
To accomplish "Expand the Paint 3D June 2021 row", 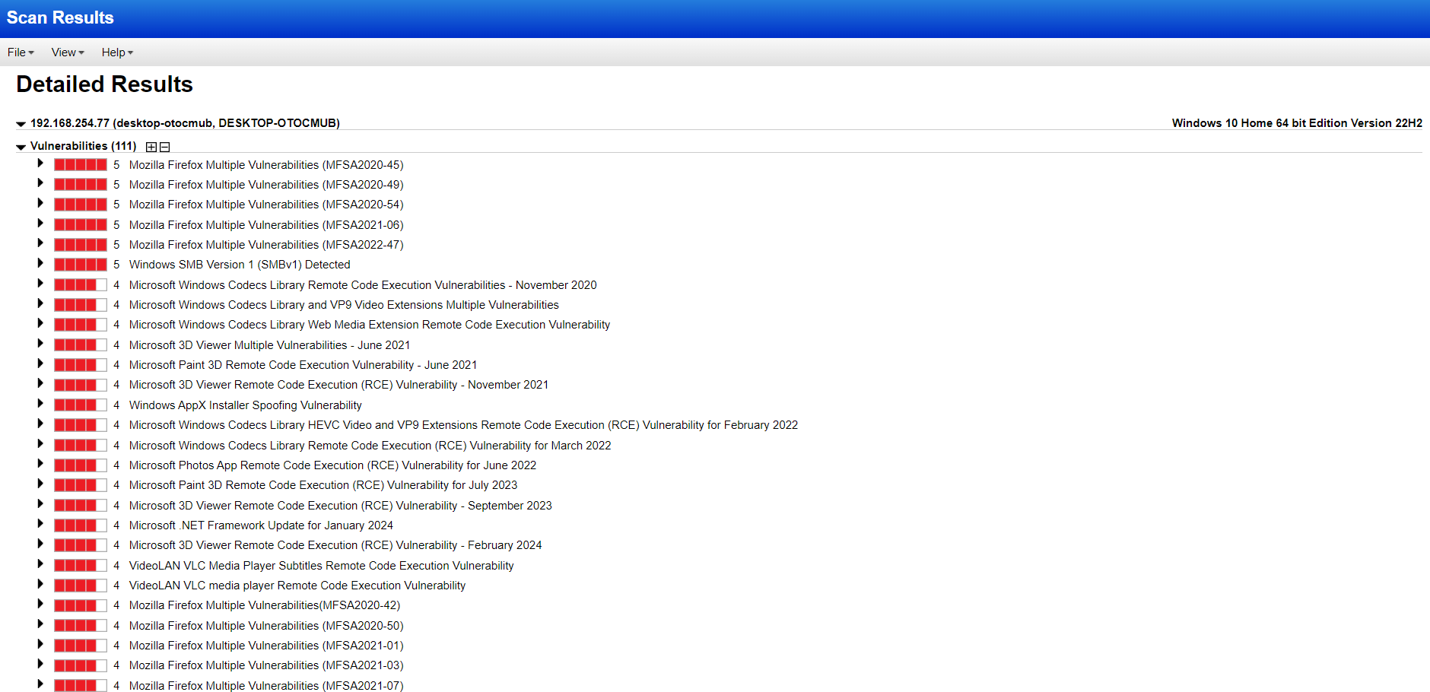I will (x=40, y=363).
